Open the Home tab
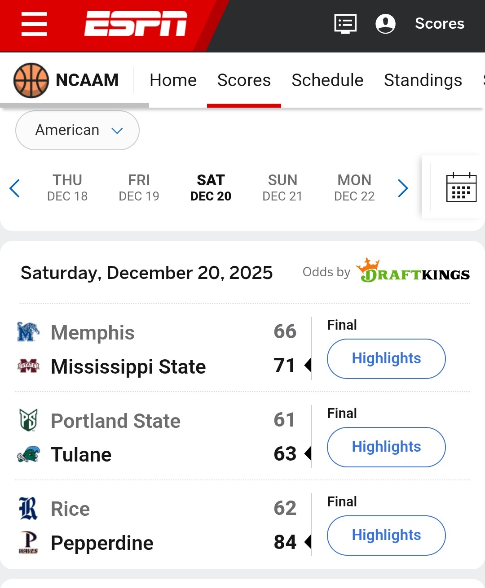Image resolution: width=485 pixels, height=588 pixels. coord(173,80)
